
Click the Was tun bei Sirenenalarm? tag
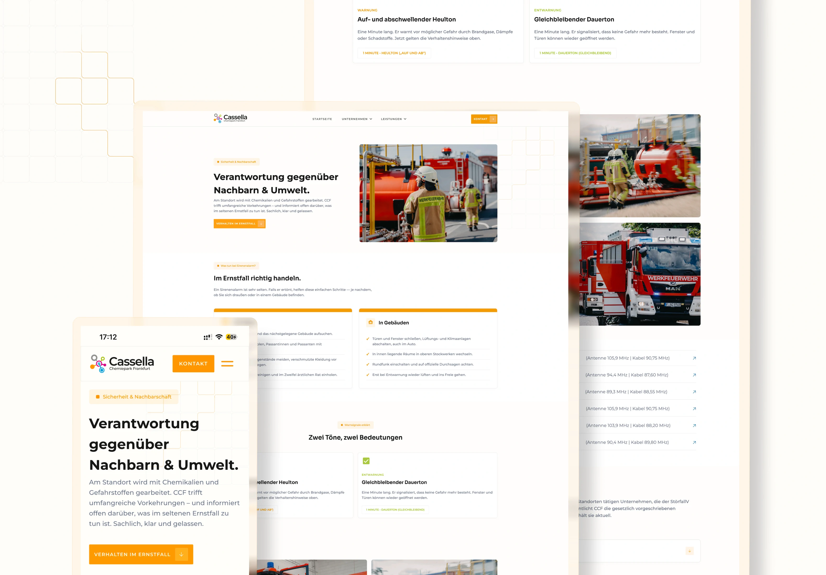coord(236,266)
